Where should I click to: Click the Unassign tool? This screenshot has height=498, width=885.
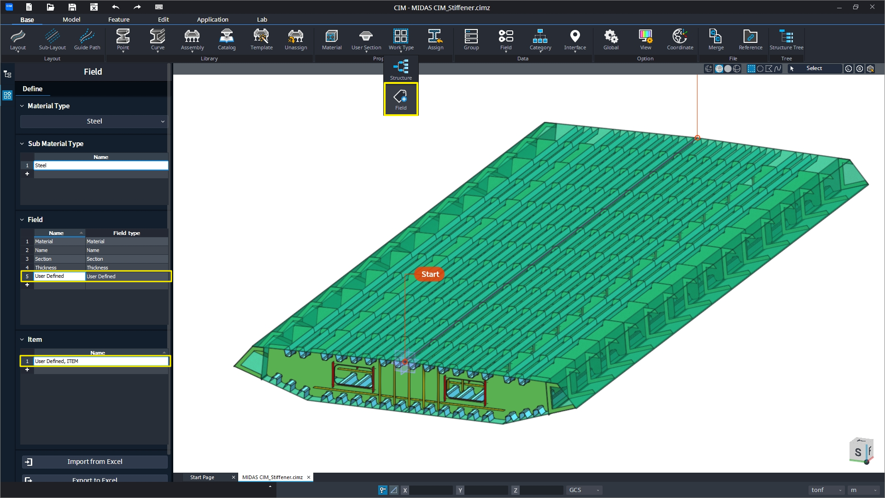(296, 40)
